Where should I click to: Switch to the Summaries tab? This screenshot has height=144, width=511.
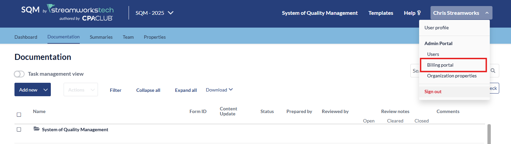[x=101, y=37]
